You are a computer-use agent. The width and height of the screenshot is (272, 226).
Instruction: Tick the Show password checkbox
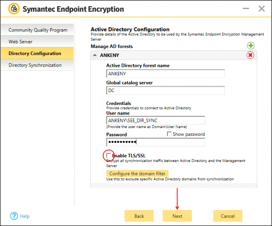pos(169,134)
